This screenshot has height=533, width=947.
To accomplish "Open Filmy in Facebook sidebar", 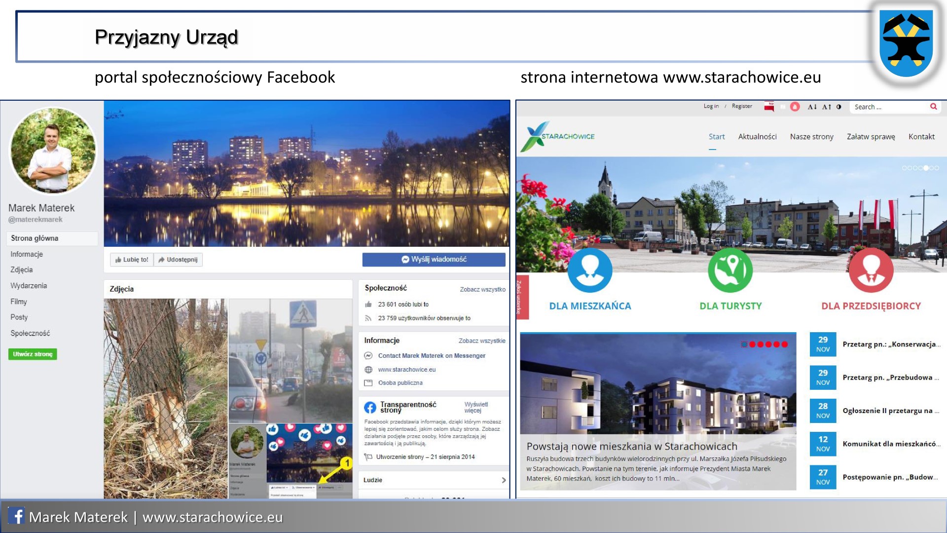I will (x=19, y=302).
